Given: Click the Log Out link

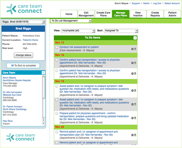Looking at the screenshot, I should 157,3.
